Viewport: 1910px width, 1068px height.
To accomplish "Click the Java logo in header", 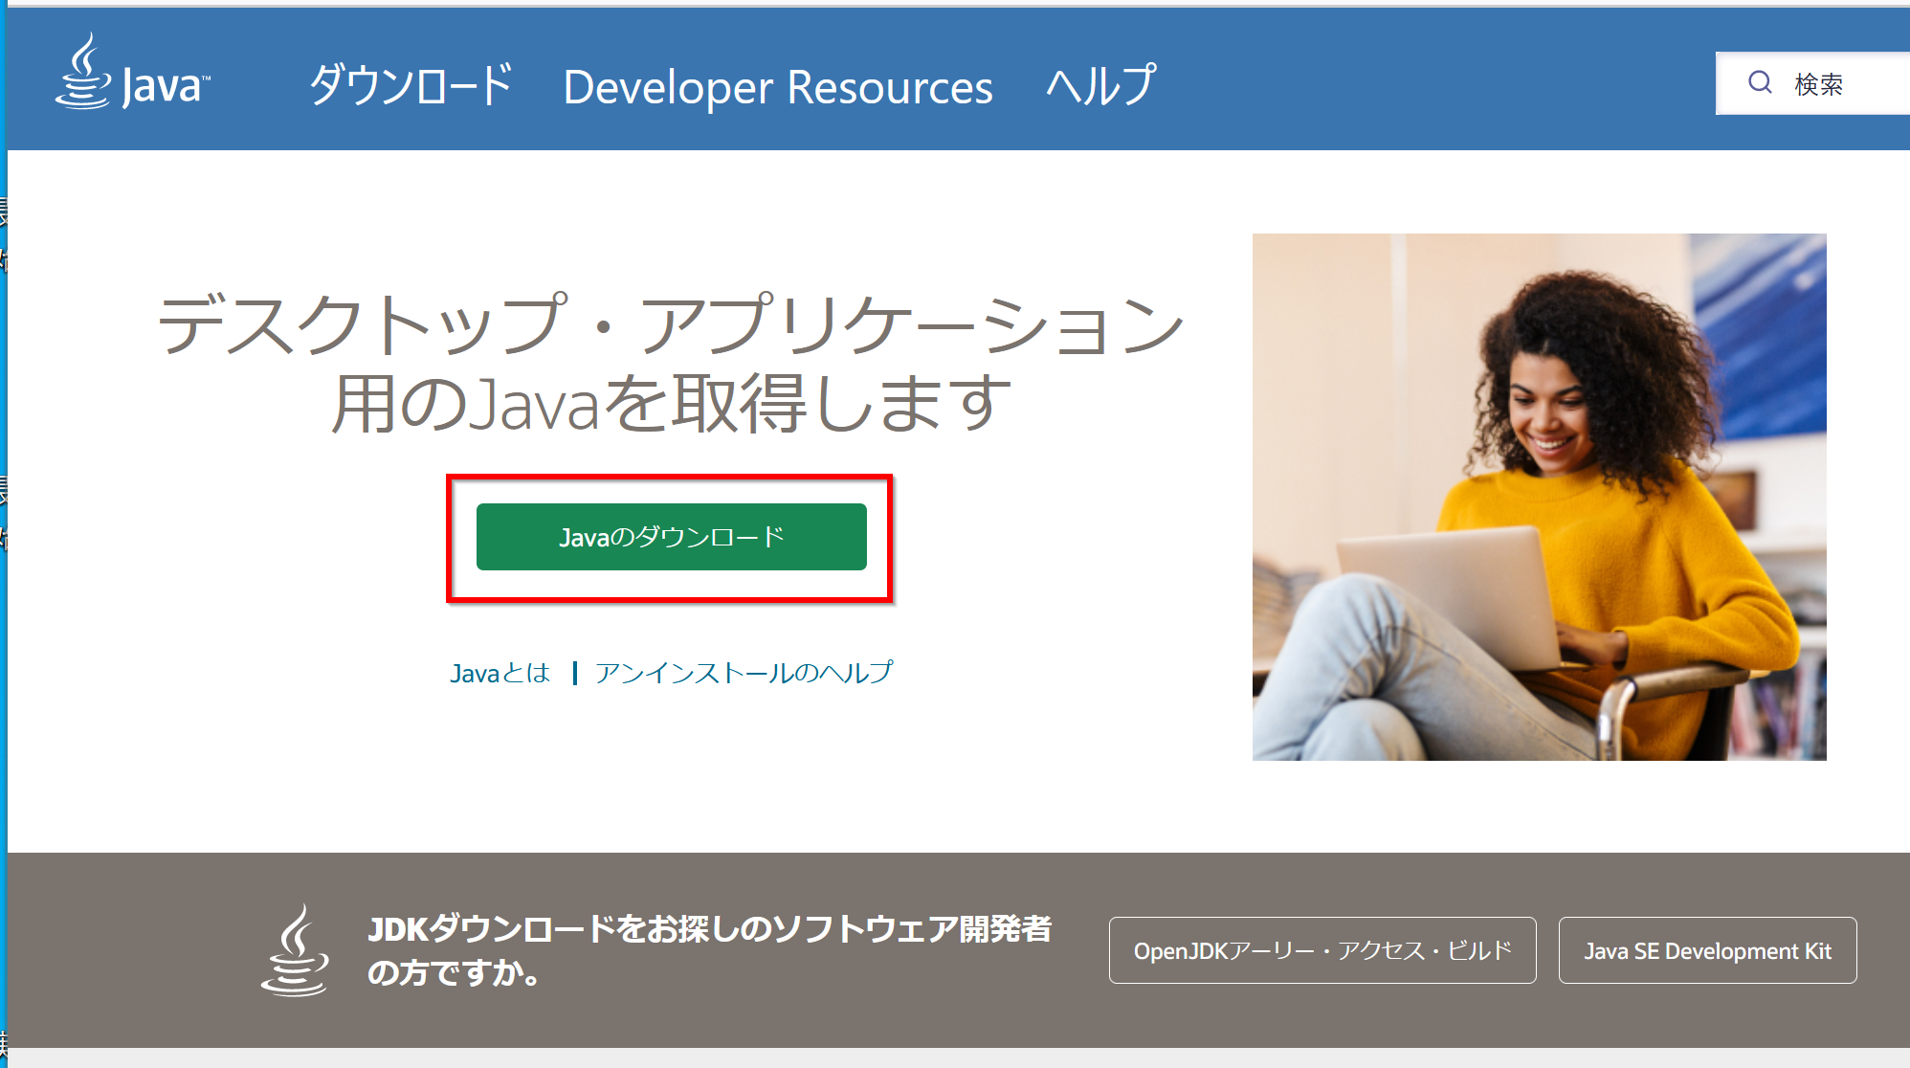I will point(132,73).
